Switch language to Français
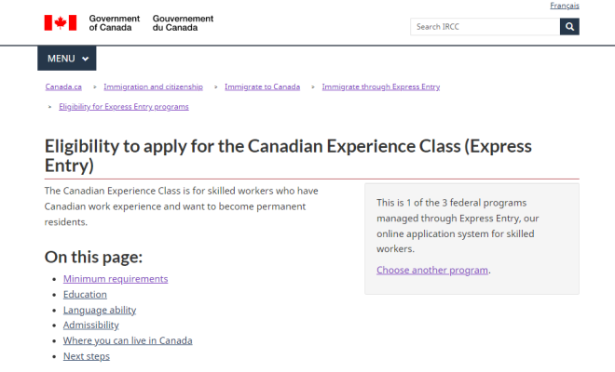Image resolution: width=615 pixels, height=372 pixels. point(564,6)
